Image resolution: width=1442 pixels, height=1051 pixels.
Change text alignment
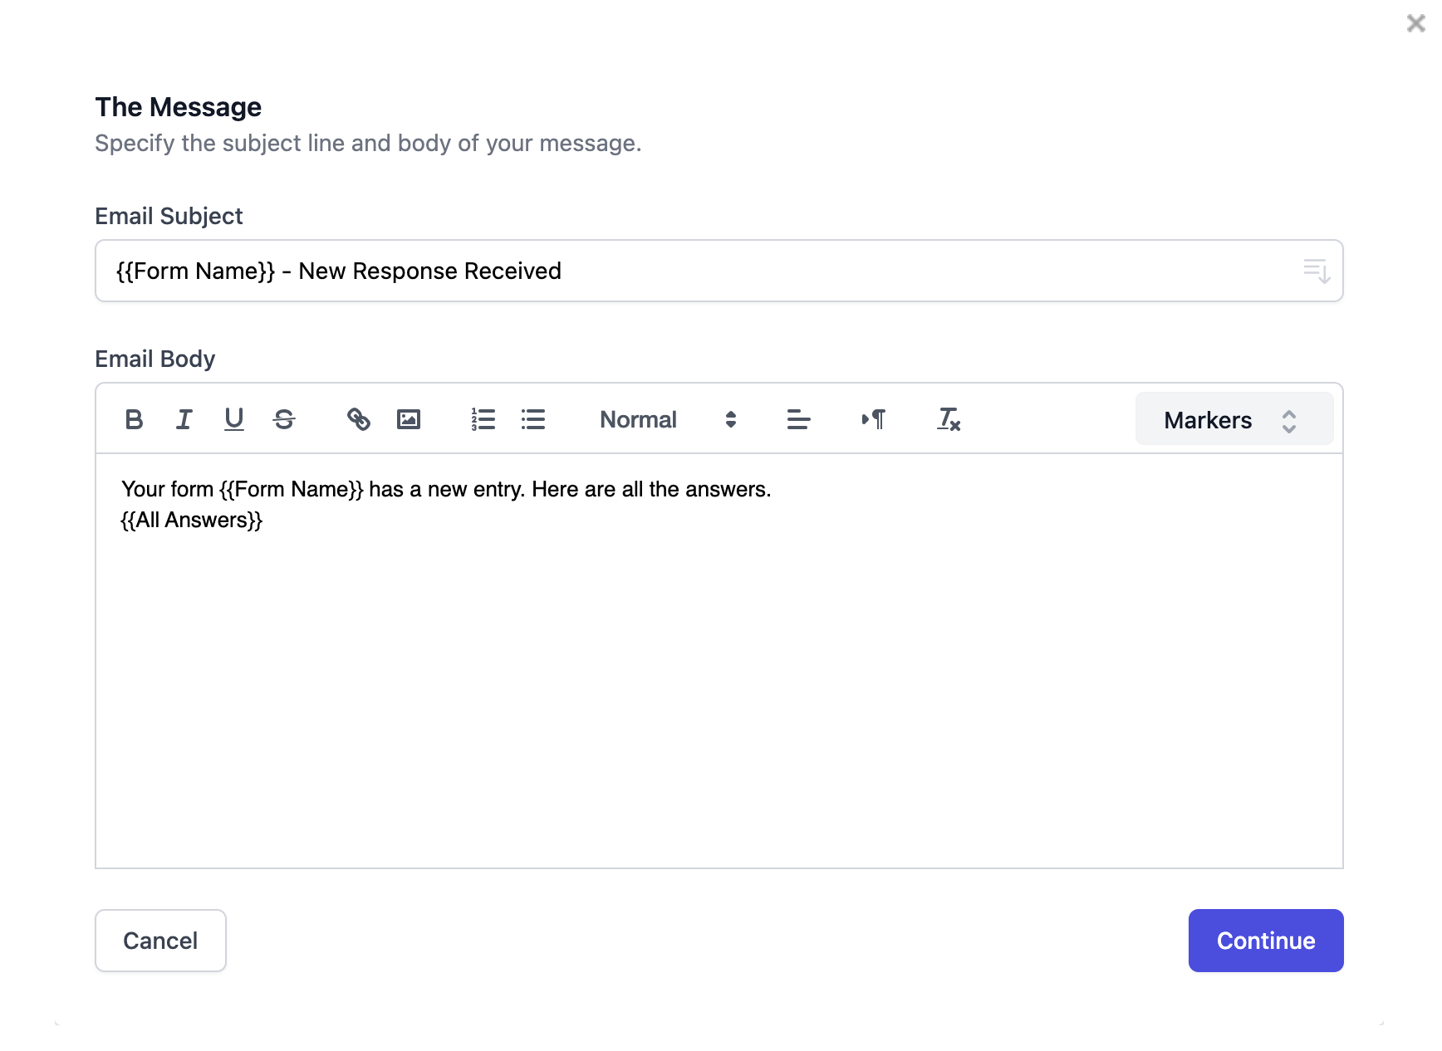(x=797, y=419)
